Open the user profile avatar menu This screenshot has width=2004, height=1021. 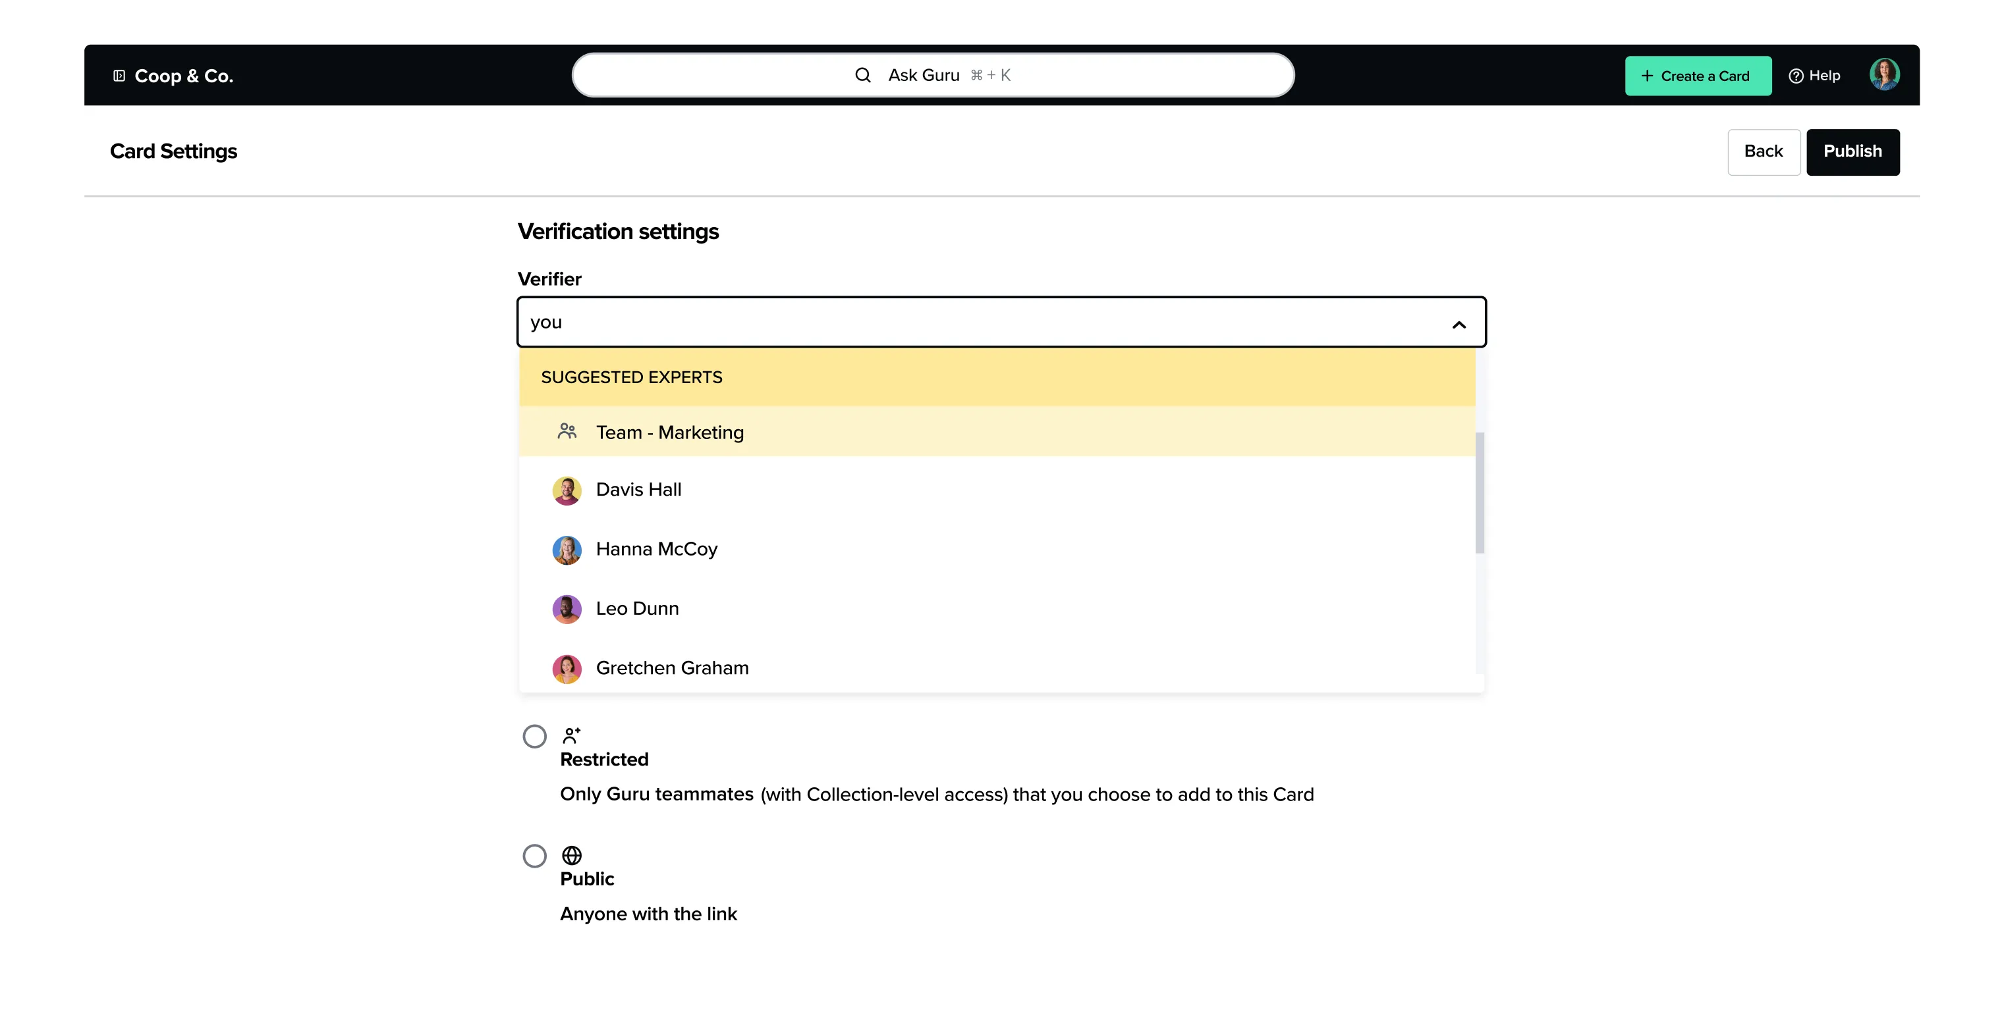tap(1883, 76)
